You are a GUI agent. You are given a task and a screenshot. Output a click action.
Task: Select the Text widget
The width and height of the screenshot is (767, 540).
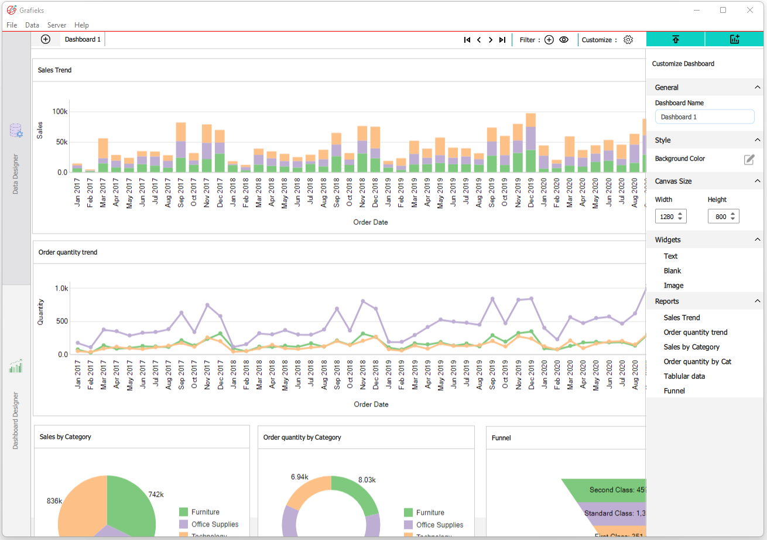point(670,256)
